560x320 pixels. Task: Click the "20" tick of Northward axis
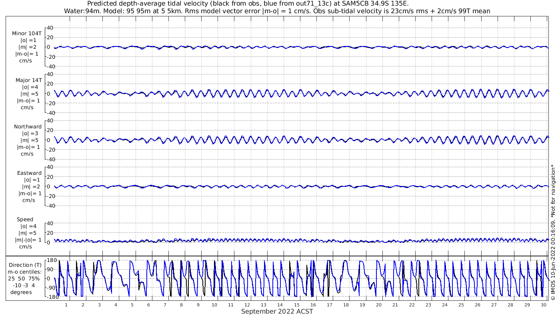pyautogui.click(x=50, y=130)
